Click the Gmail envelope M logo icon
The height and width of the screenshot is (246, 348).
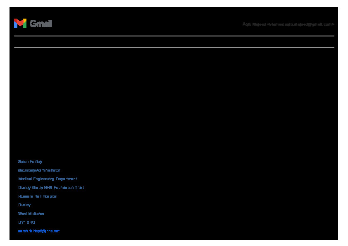(x=20, y=24)
